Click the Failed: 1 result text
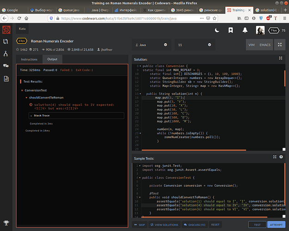The height and width of the screenshot is (231, 289). coord(66,70)
